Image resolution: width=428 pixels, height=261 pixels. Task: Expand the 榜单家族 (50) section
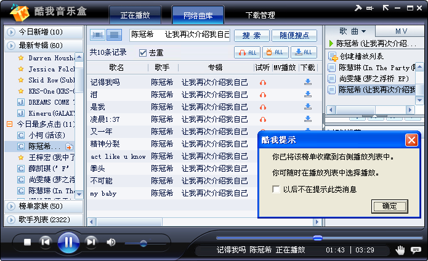coord(44,206)
